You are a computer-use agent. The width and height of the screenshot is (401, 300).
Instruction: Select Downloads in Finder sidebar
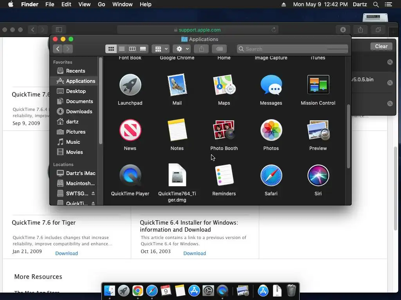tap(74, 111)
